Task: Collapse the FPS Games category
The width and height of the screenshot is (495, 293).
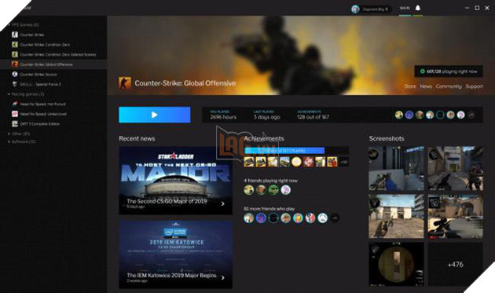Action: pos(9,24)
